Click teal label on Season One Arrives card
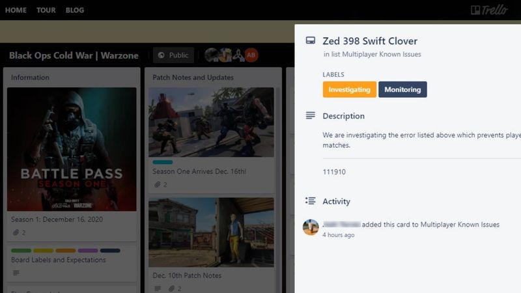This screenshot has height=293, width=521. (x=163, y=162)
